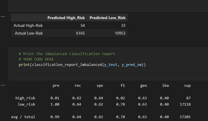Click the rec column heading in report
The width and height of the screenshot is (208, 121).
(78, 85)
